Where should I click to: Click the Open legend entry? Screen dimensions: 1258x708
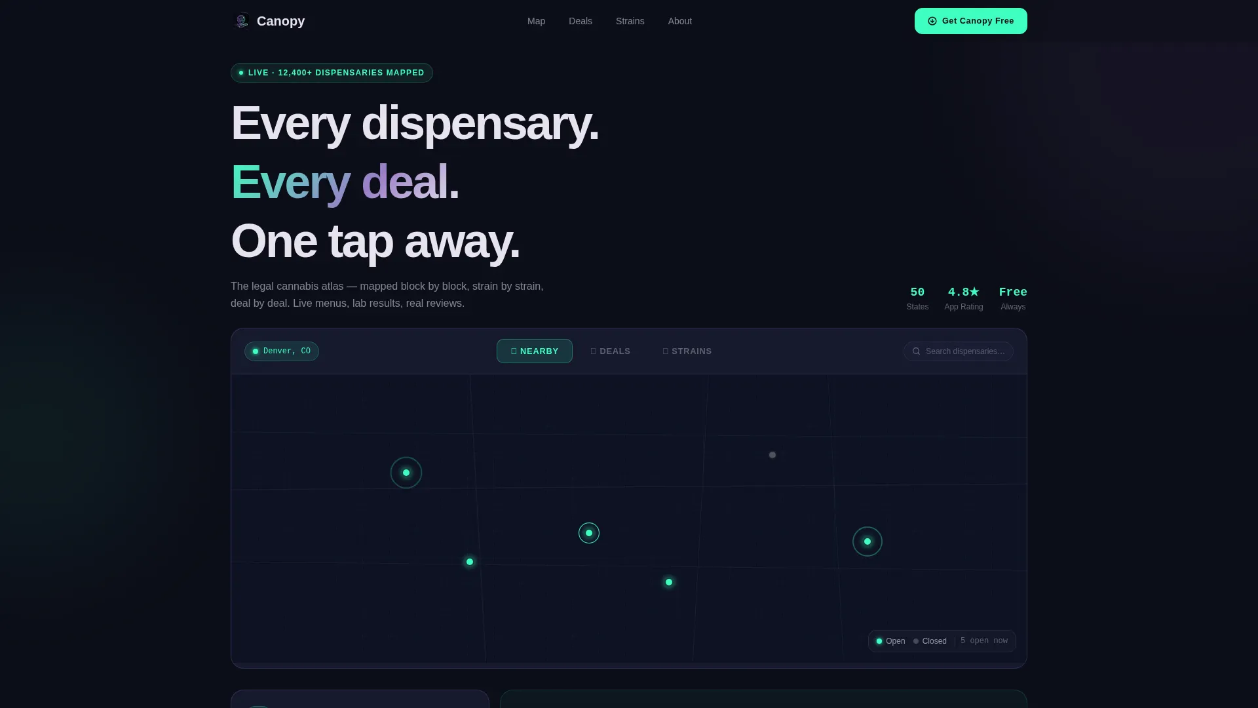pos(891,641)
